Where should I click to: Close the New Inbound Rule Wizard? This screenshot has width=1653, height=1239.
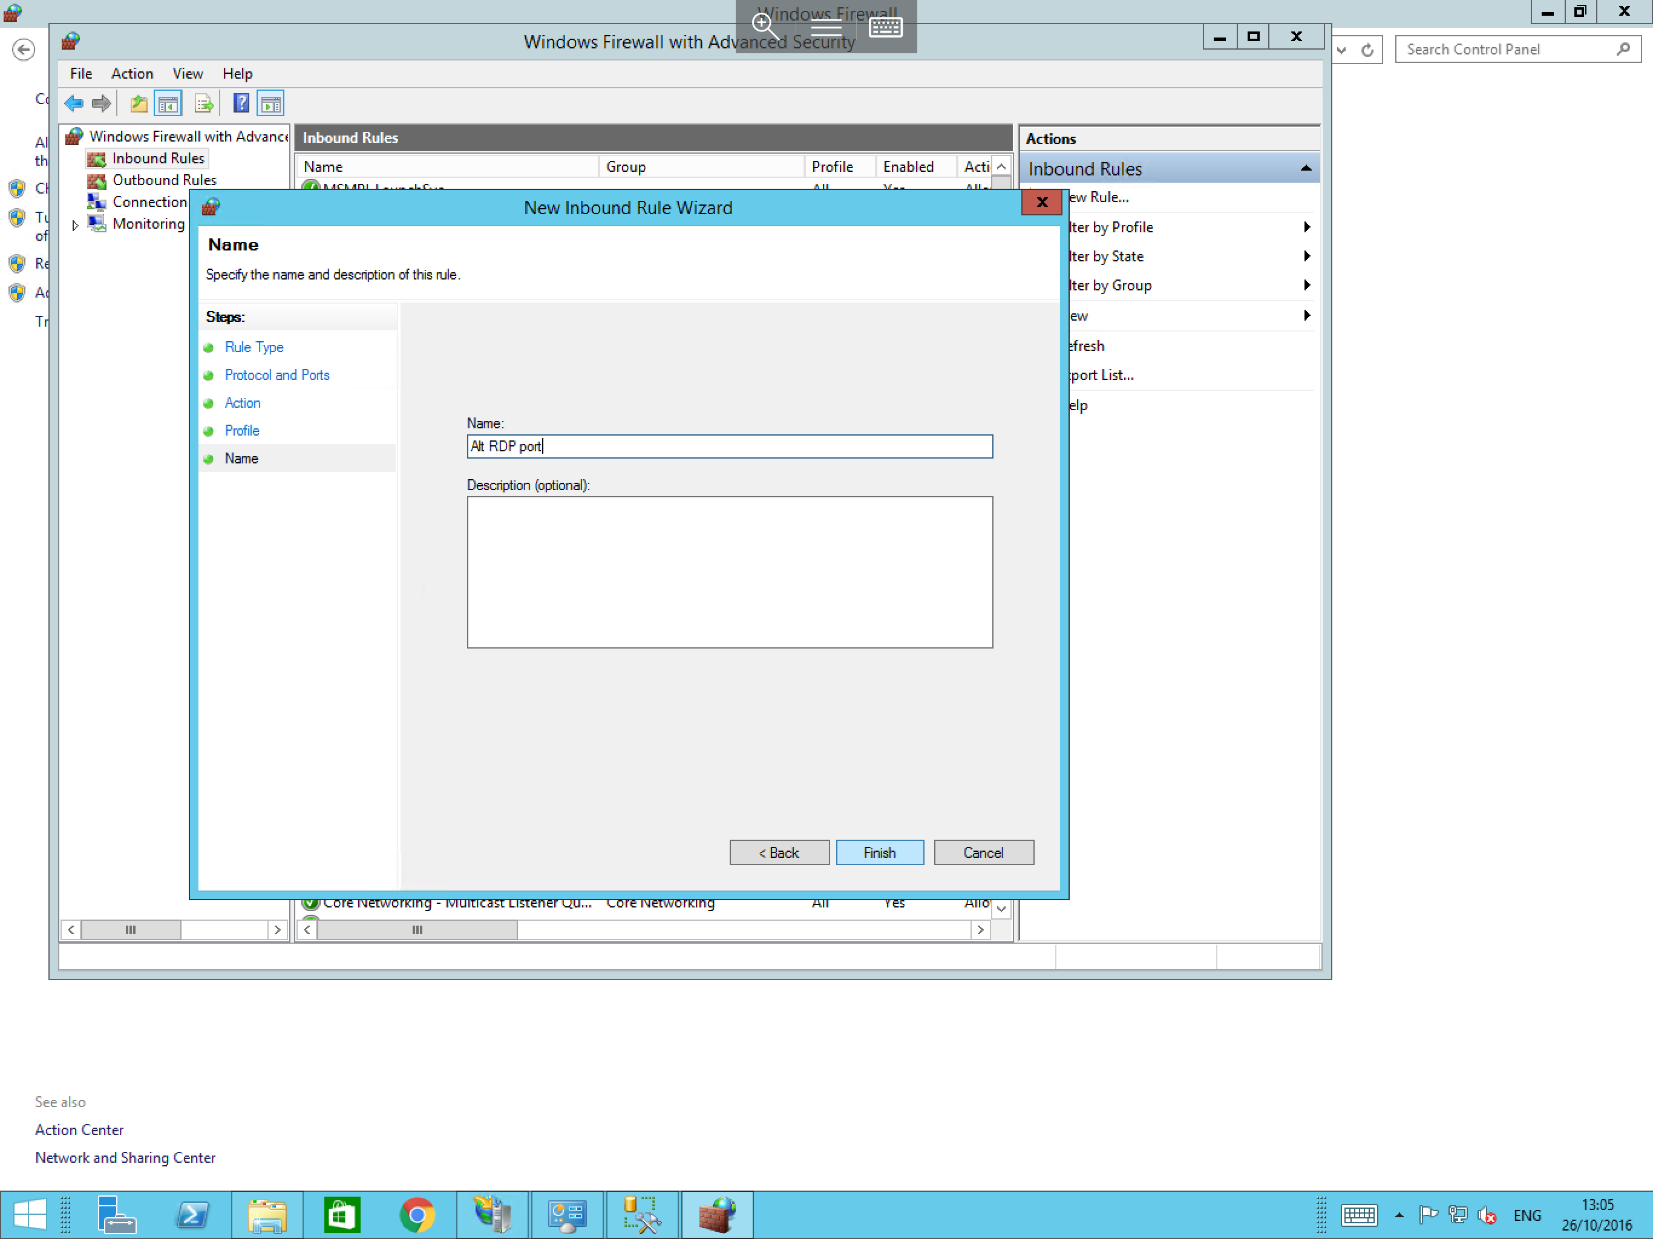click(x=1042, y=202)
